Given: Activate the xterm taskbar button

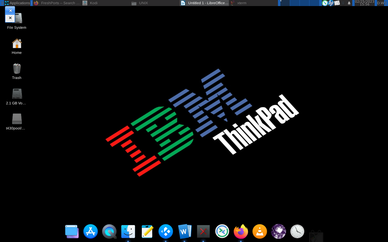Looking at the screenshot, I should pyautogui.click(x=242, y=3).
